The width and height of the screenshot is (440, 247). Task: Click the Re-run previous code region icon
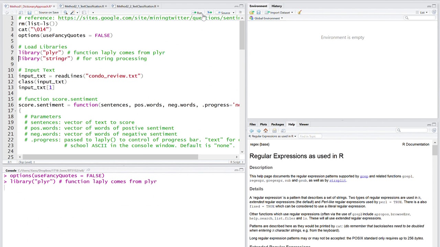click(209, 13)
